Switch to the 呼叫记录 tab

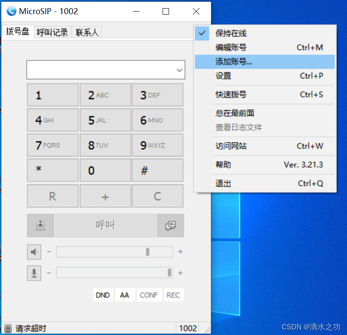(52, 33)
